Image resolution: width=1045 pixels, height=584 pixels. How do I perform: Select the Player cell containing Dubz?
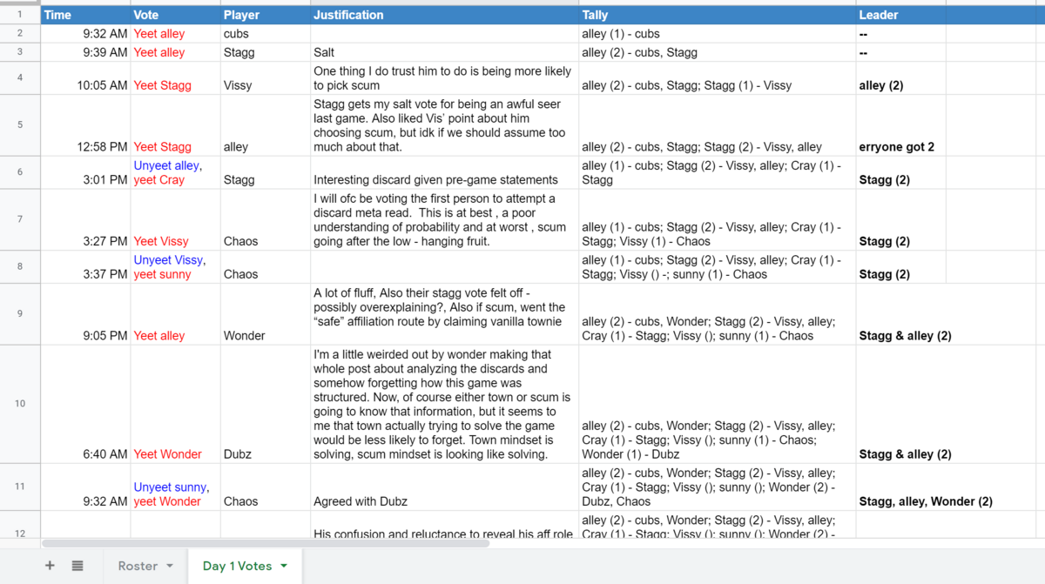point(265,454)
